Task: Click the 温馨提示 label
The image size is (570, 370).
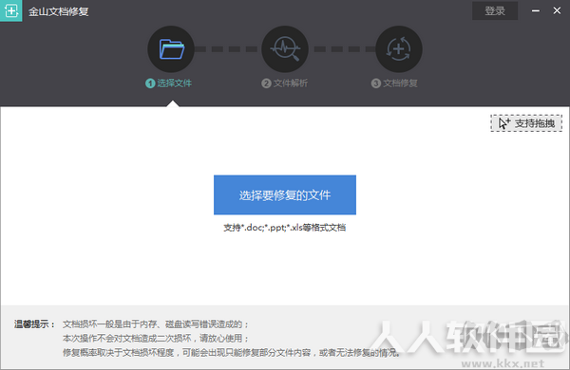Action: 34,324
